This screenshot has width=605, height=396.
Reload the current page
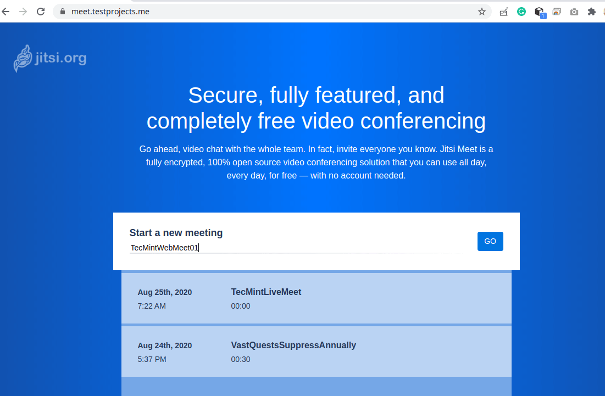coord(41,12)
